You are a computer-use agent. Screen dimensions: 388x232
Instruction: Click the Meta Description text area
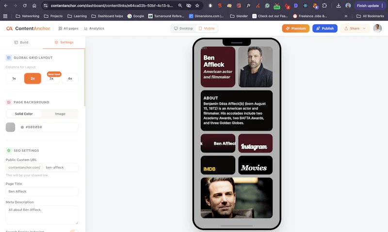pyautogui.click(x=42, y=215)
